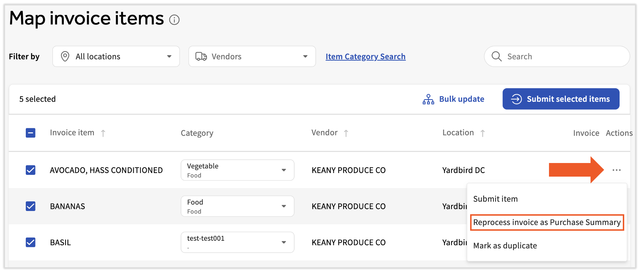Uncheck the AVOCADO, HASS CONDITIONED checkbox
Viewport: 640px width, 273px height.
tap(31, 170)
